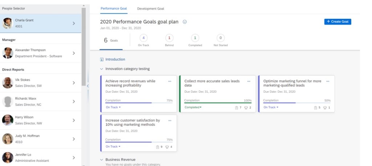Click tasks icon on Collect sales leads card
Screen dimensions: 372x166
click(x=236, y=108)
